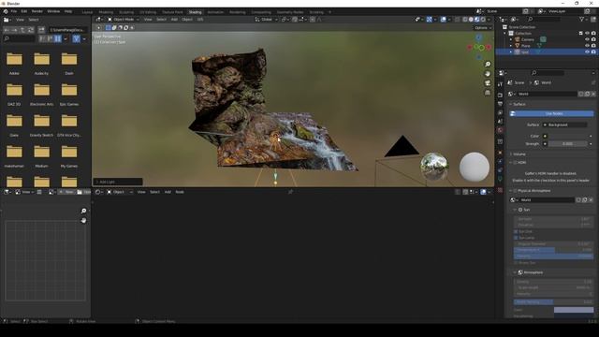Enable the Physical Atmosphere checkbox

tap(515, 191)
